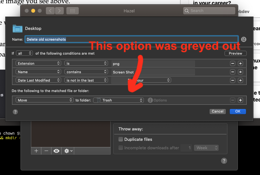Image resolution: width=260 pixels, height=175 pixels.
Task: Open the Move action dropdown
Action: 45,100
